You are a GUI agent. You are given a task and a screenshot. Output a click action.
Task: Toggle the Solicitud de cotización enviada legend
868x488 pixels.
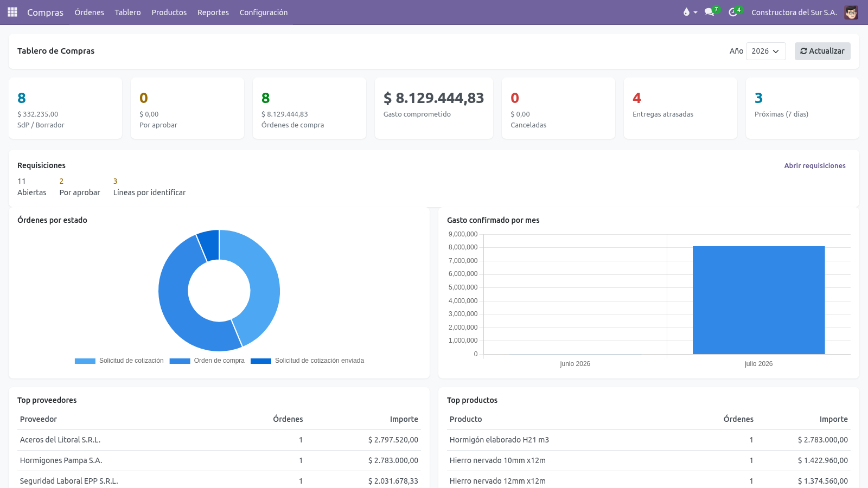click(x=307, y=361)
